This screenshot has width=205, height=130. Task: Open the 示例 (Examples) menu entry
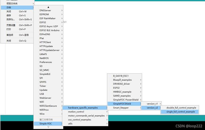tap(17, 8)
